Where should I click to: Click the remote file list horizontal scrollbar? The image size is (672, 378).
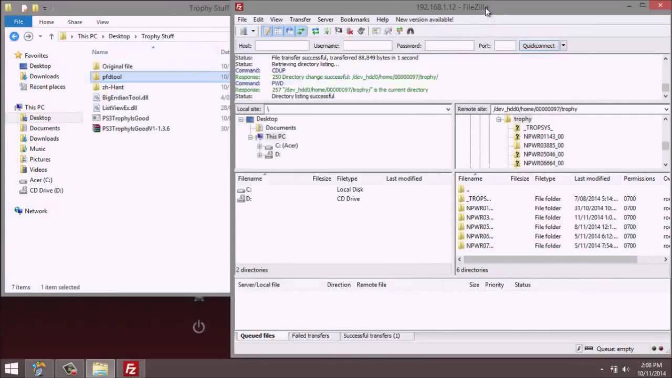550,259
